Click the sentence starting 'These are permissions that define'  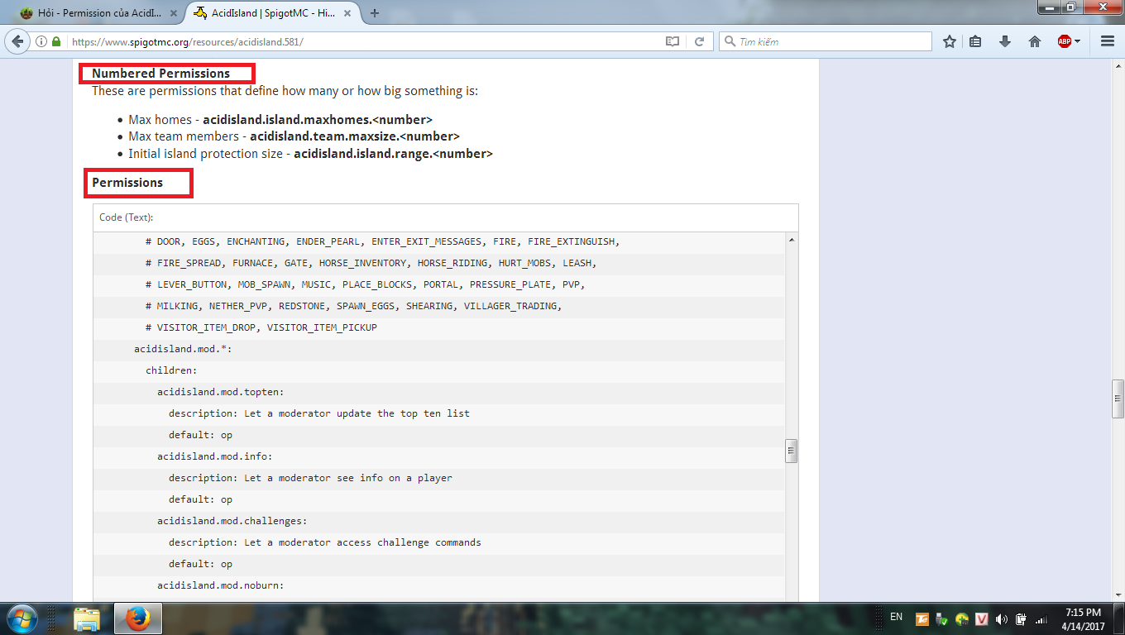click(285, 91)
